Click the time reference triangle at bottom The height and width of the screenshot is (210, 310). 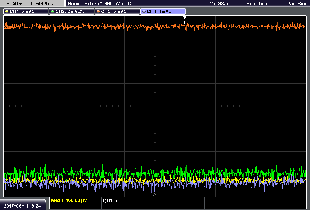[155, 195]
